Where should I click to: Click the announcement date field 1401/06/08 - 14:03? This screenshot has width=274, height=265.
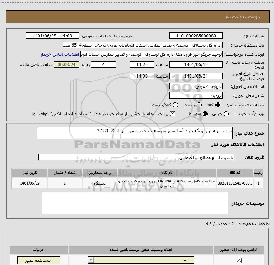52,36
